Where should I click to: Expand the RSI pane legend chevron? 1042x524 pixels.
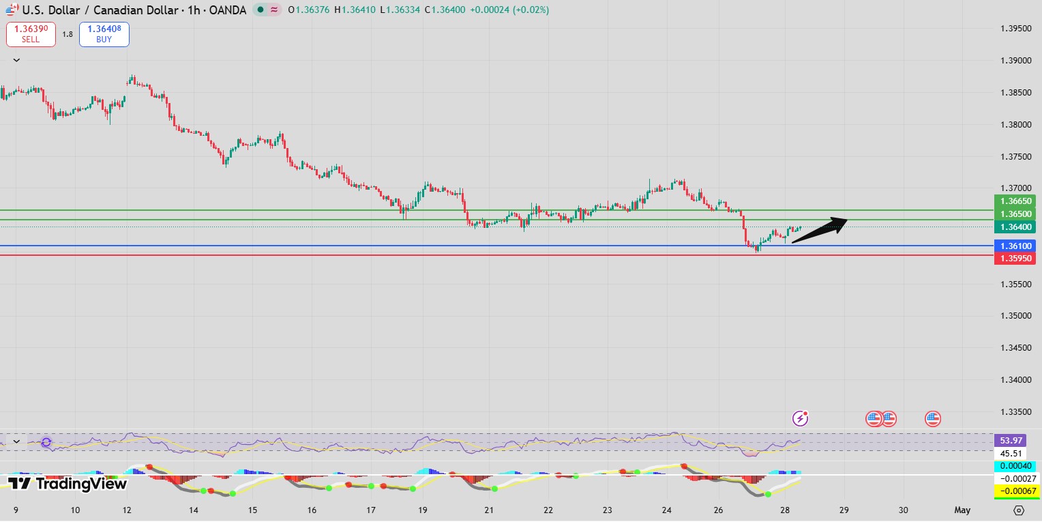coord(16,442)
